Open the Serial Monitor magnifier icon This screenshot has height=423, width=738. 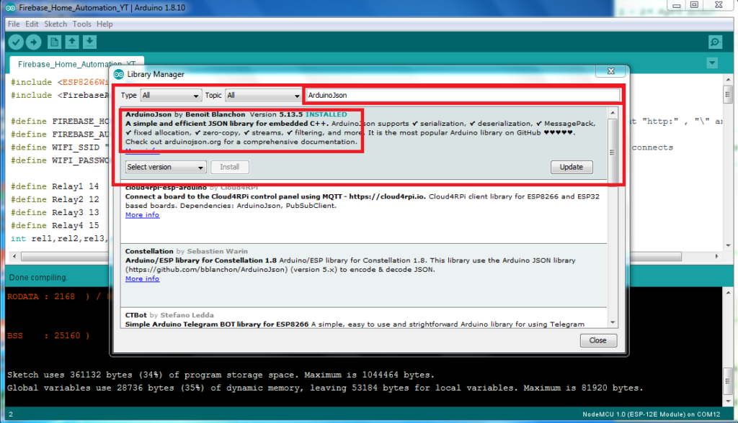715,42
